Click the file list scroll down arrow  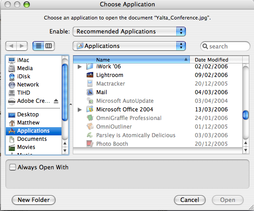(245, 150)
